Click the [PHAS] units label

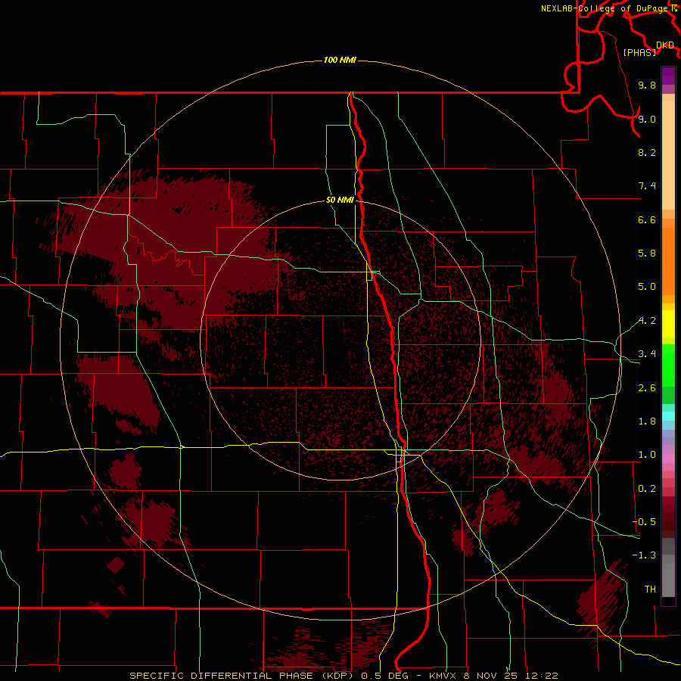point(640,52)
